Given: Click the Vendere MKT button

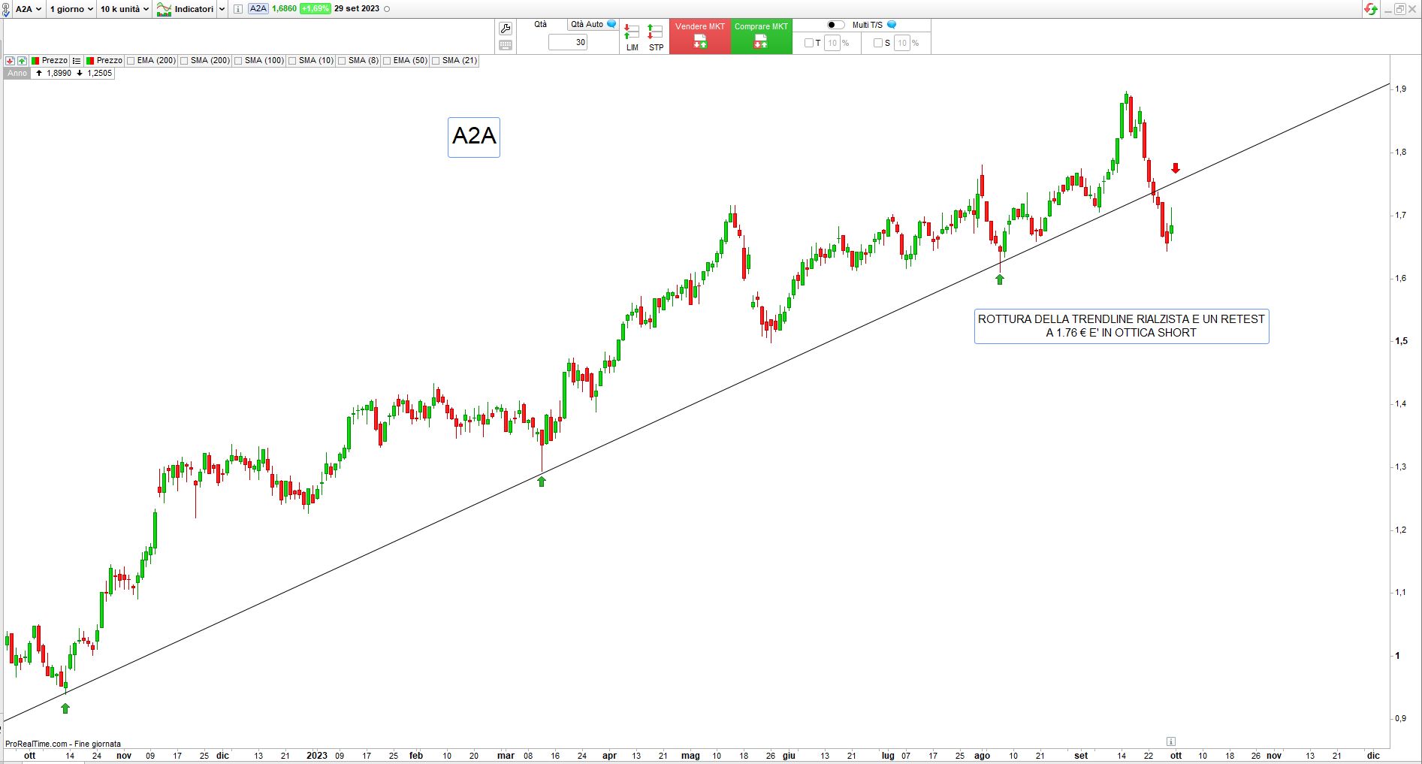Looking at the screenshot, I should tap(699, 37).
